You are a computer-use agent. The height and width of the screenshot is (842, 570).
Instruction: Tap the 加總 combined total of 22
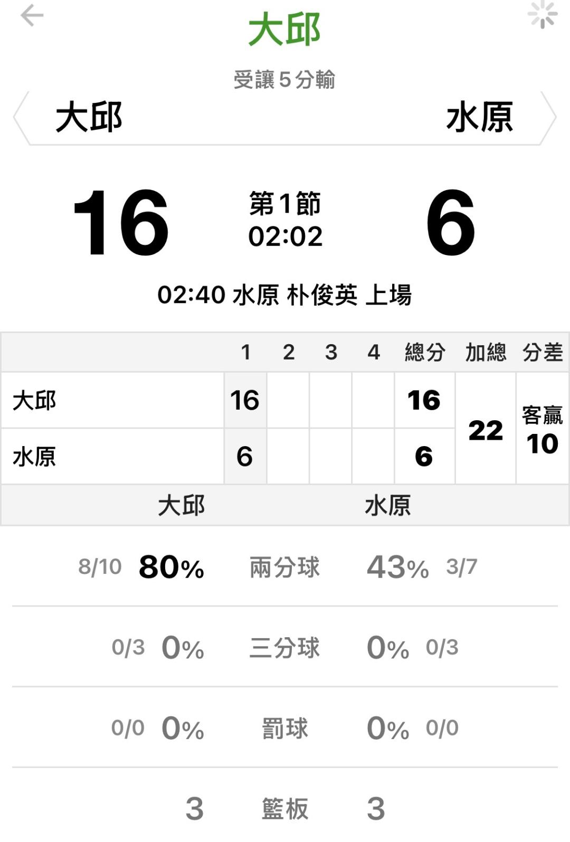coord(486,430)
